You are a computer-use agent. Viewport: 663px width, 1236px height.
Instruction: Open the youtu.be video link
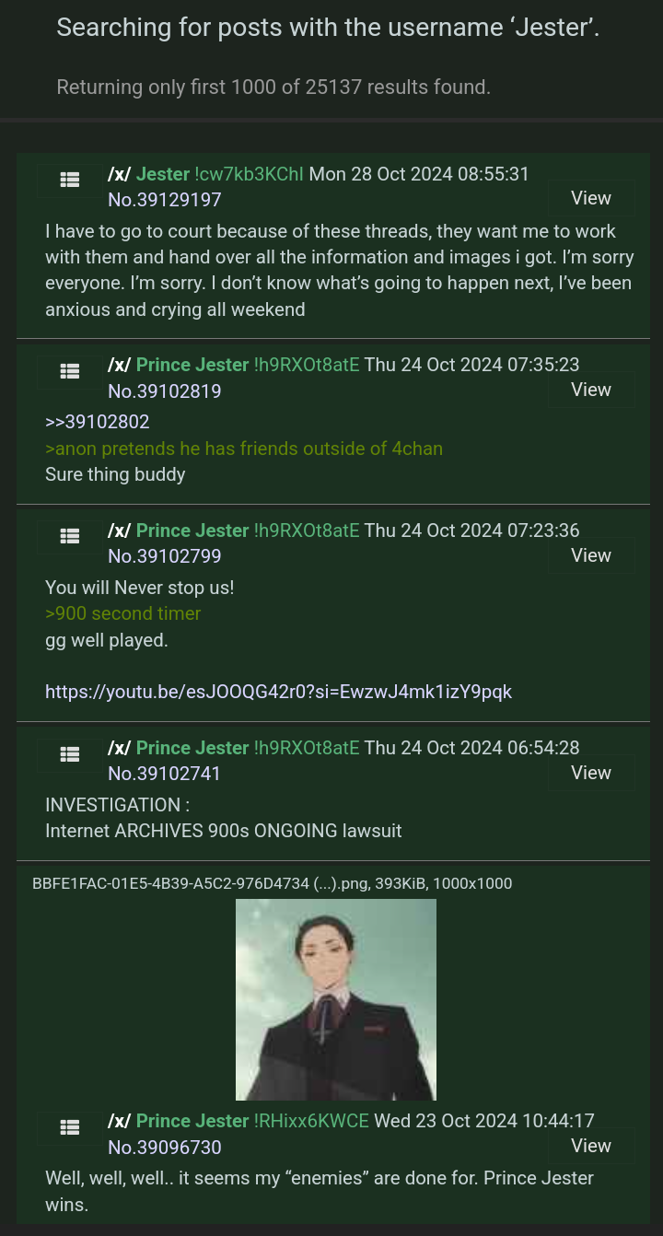coord(278,691)
